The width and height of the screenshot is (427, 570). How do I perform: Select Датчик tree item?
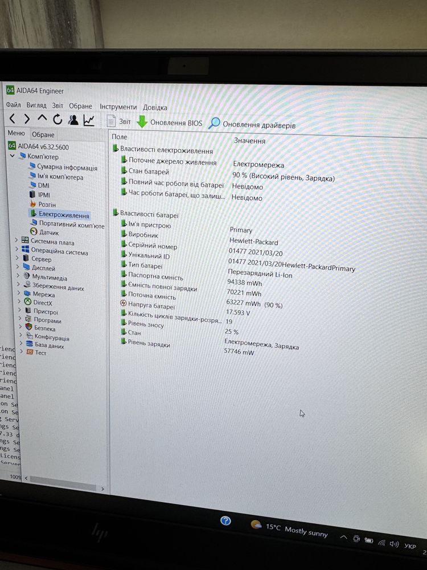pyautogui.click(x=44, y=232)
